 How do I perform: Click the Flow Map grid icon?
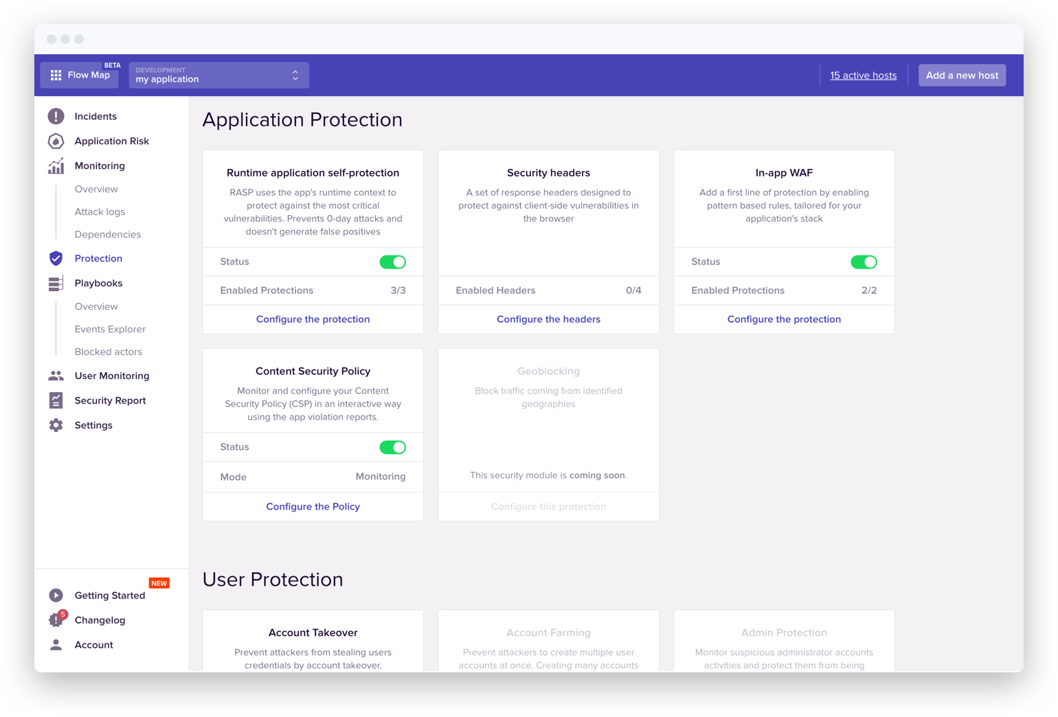56,75
